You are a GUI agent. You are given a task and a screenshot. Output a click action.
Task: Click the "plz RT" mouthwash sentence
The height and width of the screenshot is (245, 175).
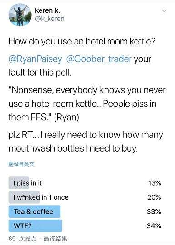point(86,142)
